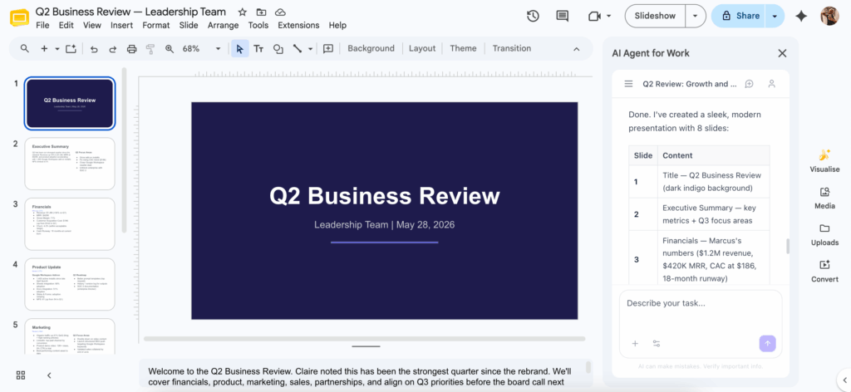Check the cloud save status icon
The width and height of the screenshot is (851, 392).
[x=280, y=12]
